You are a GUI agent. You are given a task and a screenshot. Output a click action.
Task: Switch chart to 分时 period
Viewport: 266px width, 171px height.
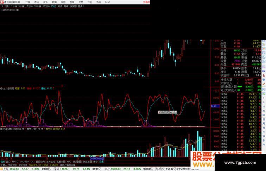7,6
